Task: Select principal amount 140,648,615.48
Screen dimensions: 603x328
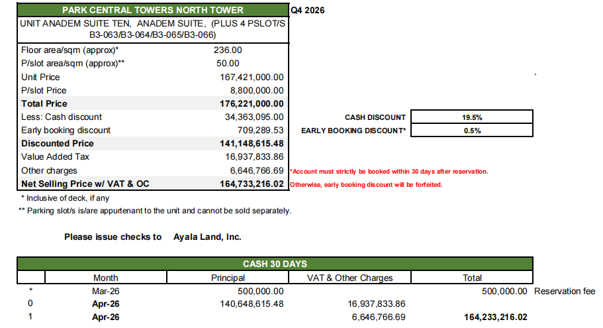Action: coord(252,303)
